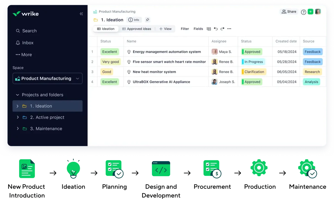Viewport: 334px width, 200px height.
Task: Open Product Manufacturing breadcrumb link
Action: click(117, 12)
